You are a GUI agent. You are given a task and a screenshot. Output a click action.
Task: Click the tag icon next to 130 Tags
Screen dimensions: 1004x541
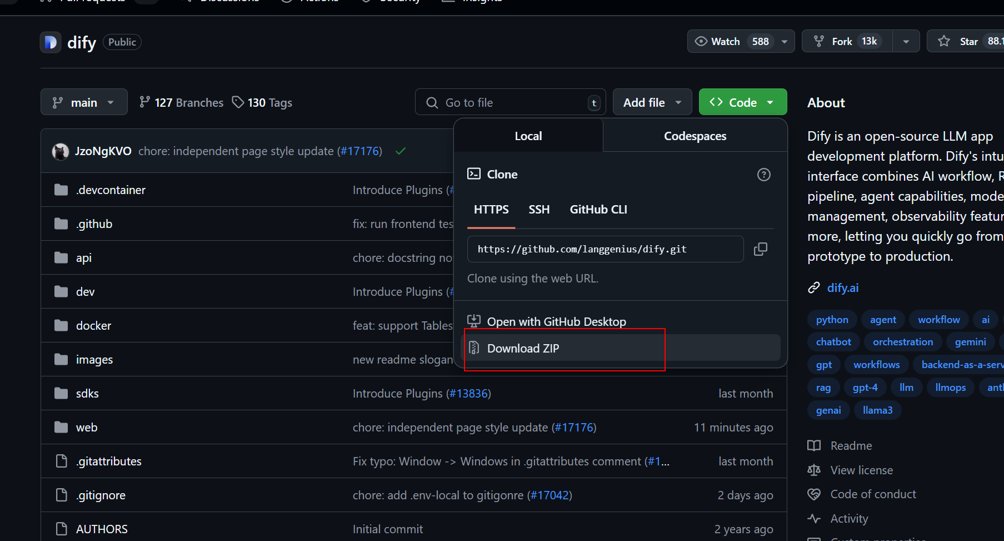tap(238, 102)
